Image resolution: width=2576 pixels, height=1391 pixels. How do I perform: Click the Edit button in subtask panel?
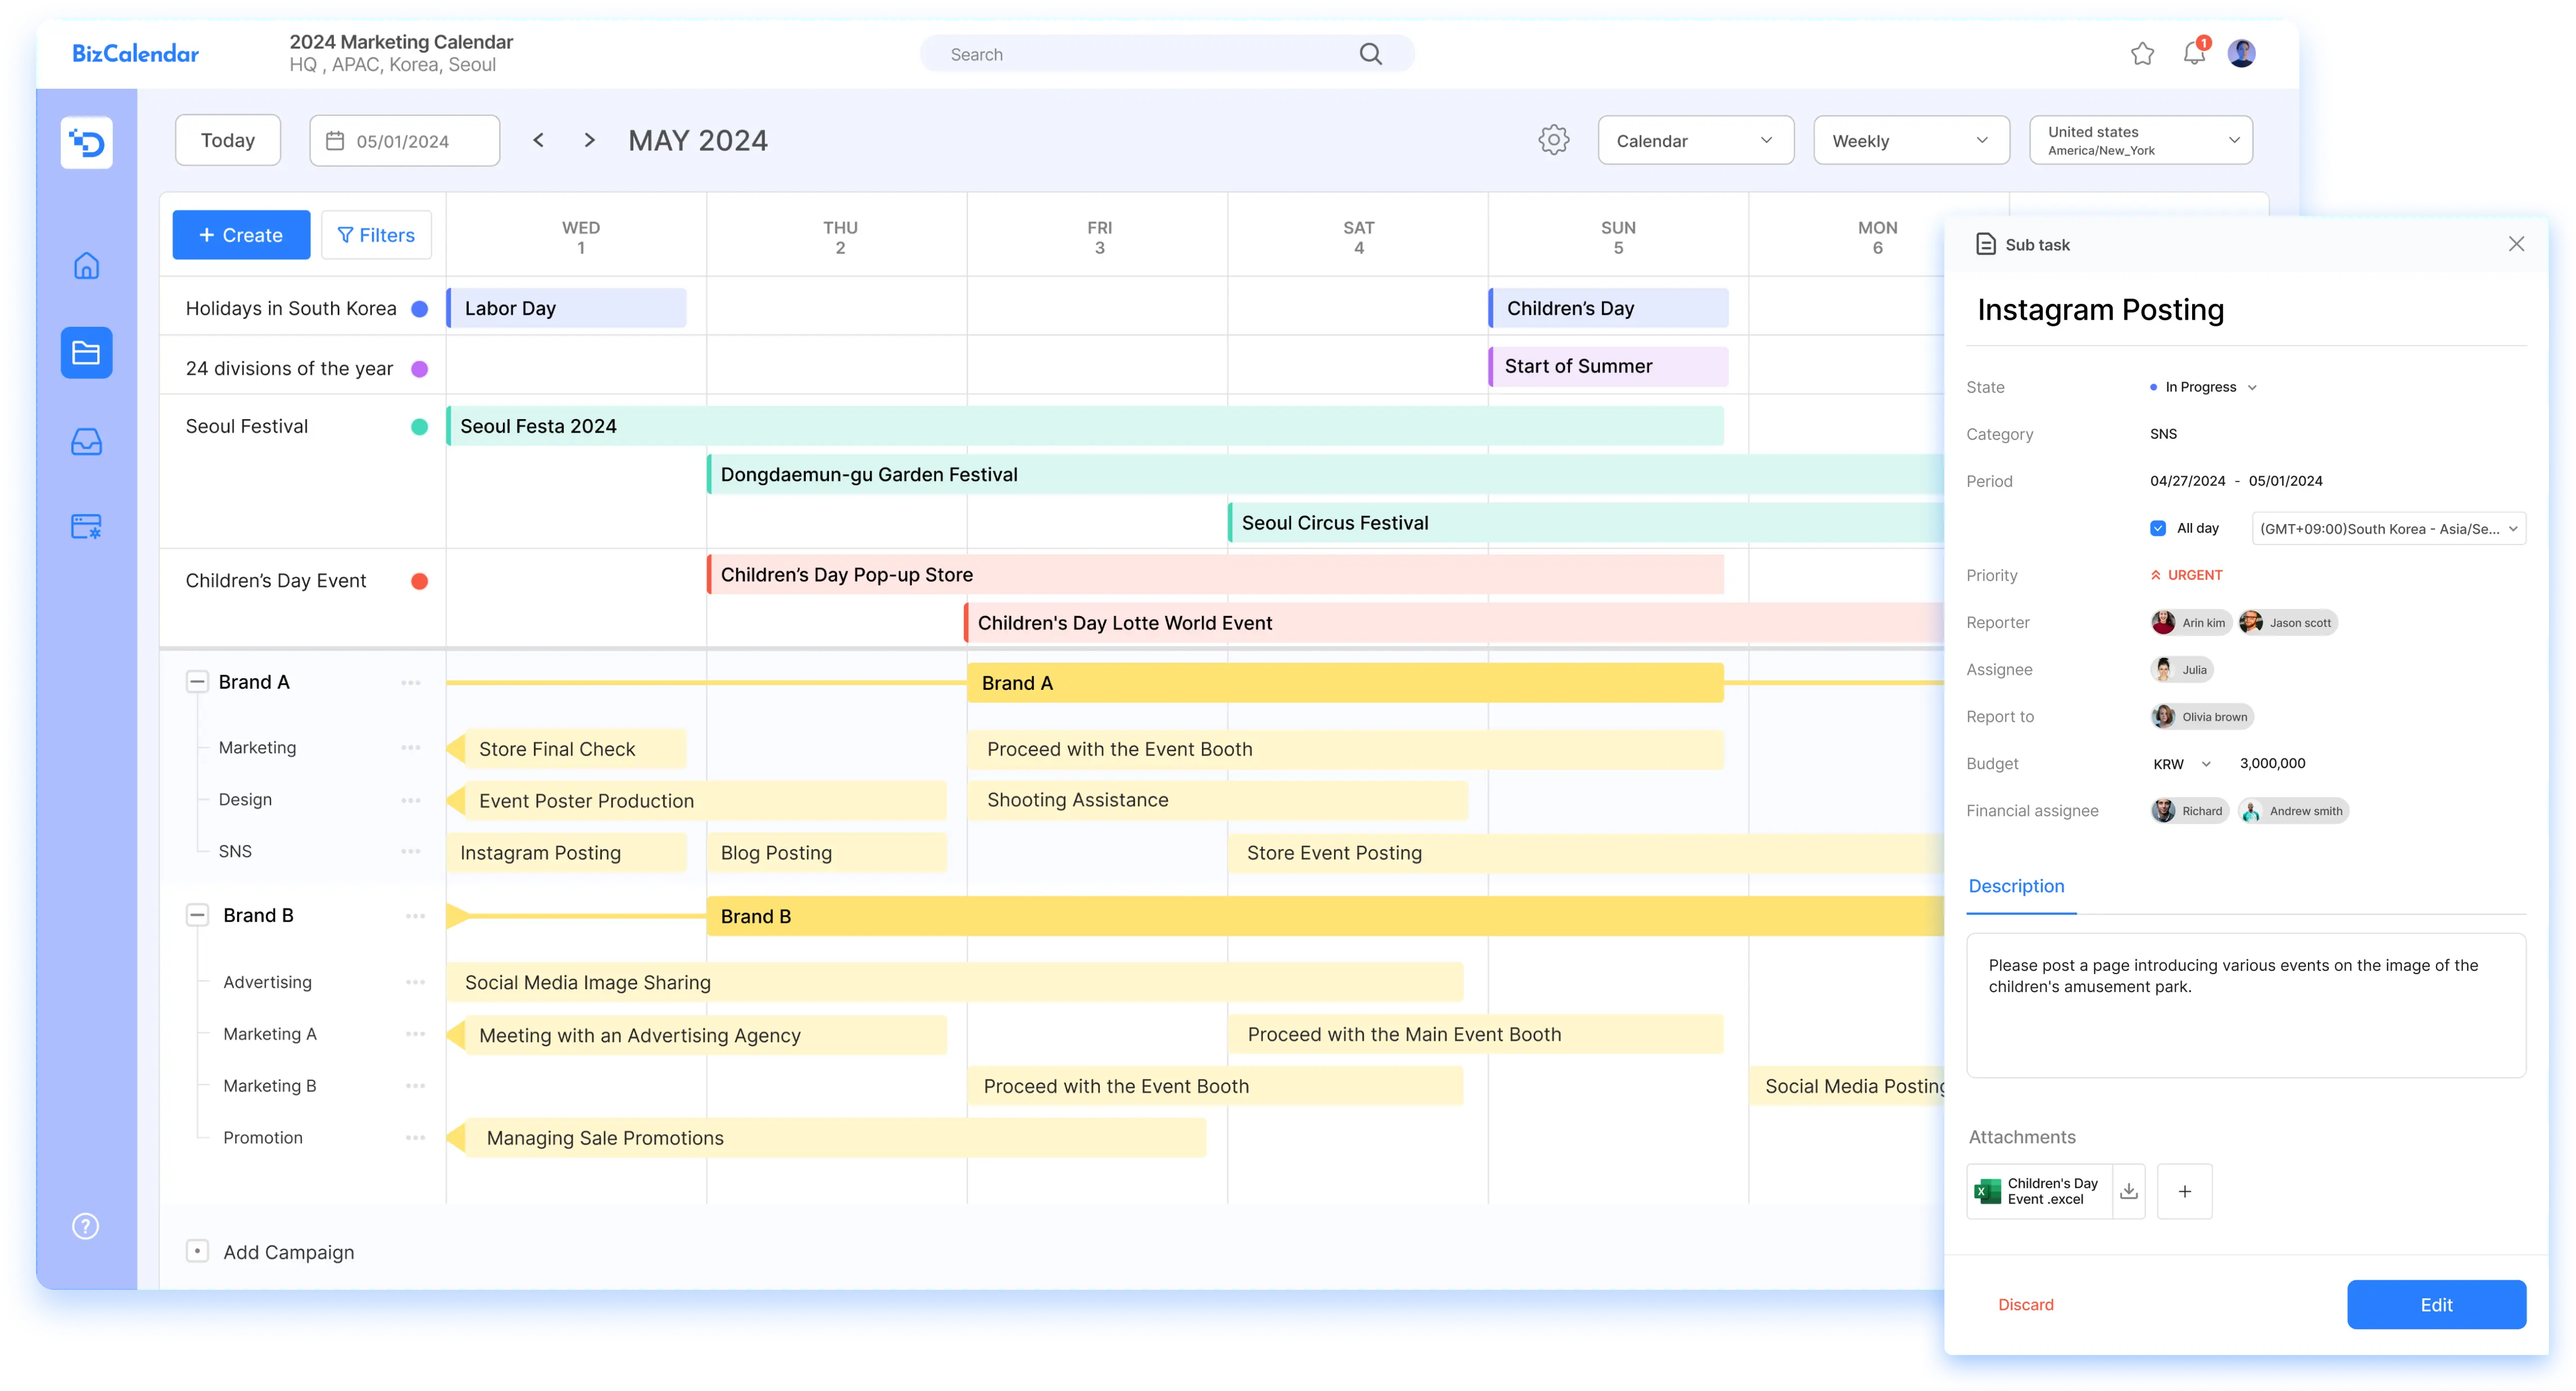point(2436,1303)
